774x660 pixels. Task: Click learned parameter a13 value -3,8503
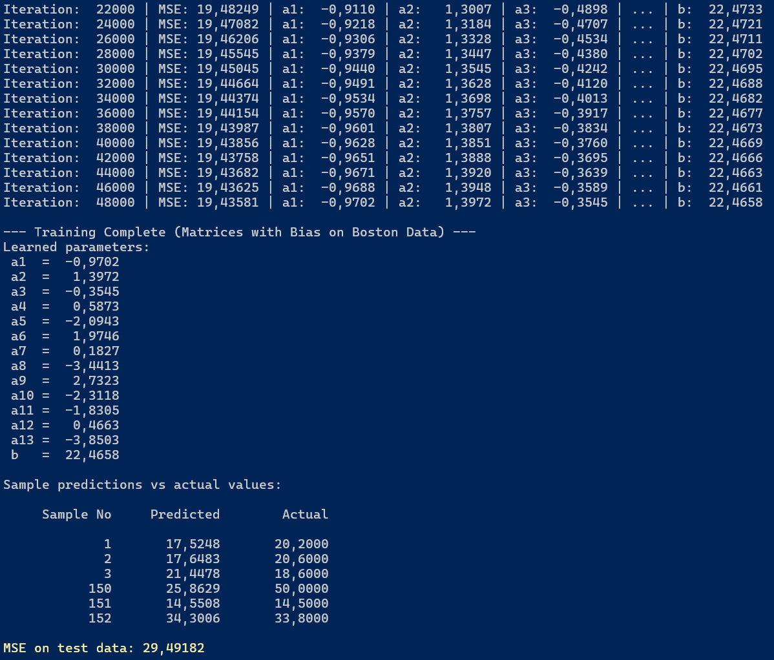92,440
